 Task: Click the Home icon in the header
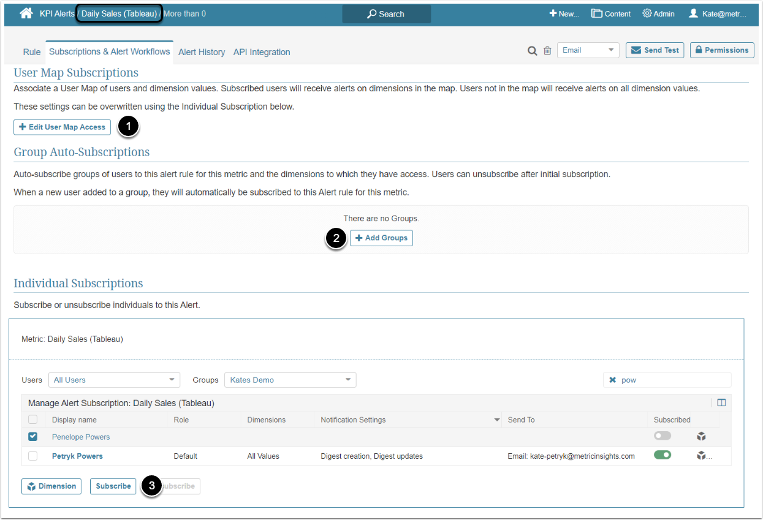pyautogui.click(x=26, y=13)
